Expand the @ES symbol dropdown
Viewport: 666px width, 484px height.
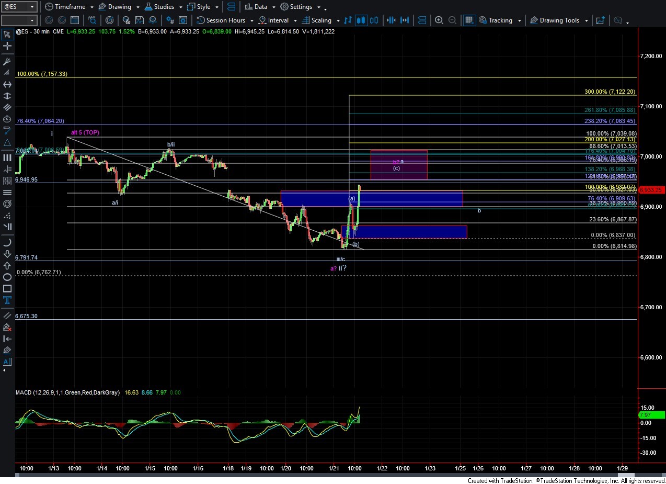pos(32,7)
